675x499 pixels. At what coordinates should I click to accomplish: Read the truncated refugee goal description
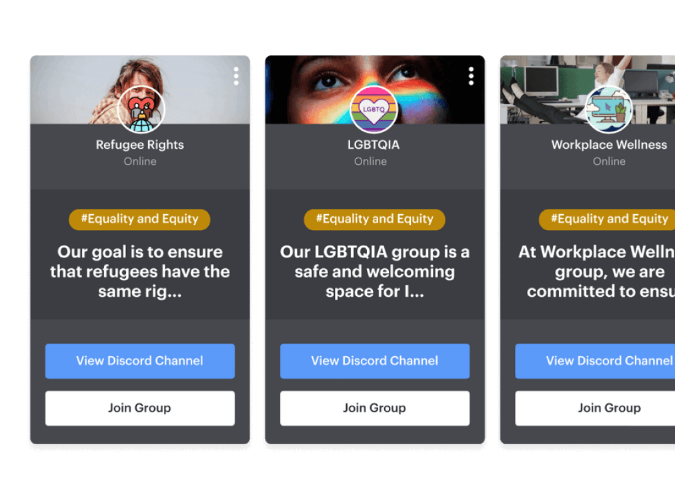tap(140, 272)
